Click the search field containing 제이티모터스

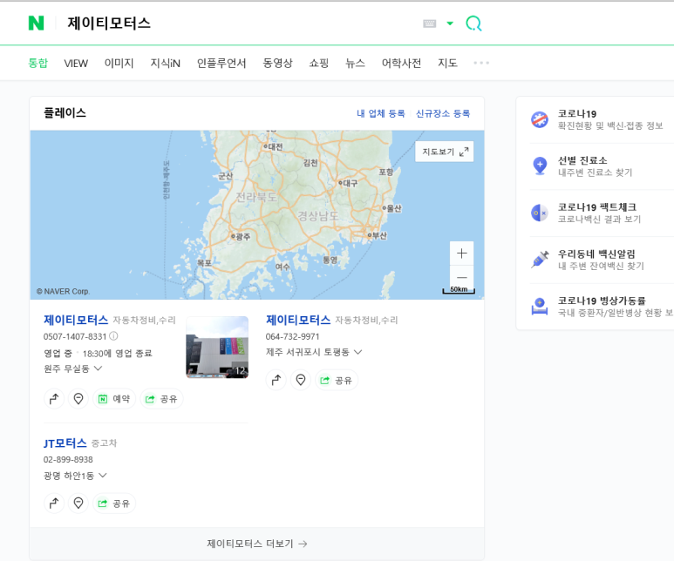(x=241, y=24)
